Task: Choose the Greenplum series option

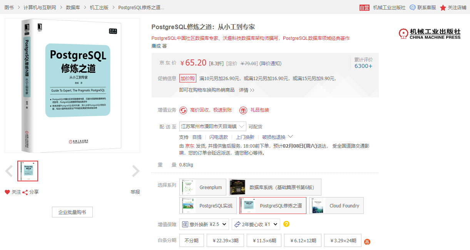Action: (x=202, y=187)
